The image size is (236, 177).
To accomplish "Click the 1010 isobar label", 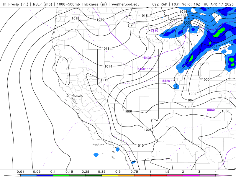I will pyautogui.click(x=140, y=145).
